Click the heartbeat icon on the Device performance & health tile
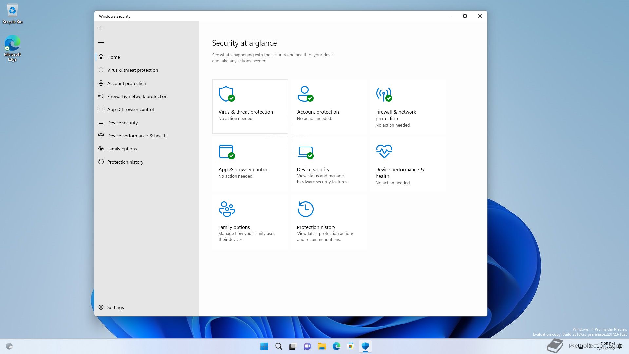The width and height of the screenshot is (629, 354). (x=384, y=151)
